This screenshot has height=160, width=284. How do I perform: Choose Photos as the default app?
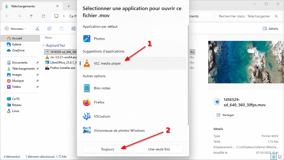click(x=99, y=39)
